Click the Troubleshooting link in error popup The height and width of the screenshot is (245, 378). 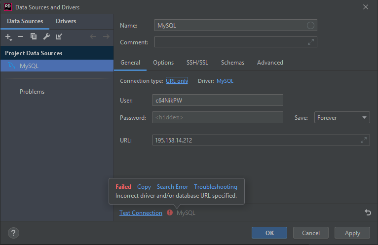216,187
